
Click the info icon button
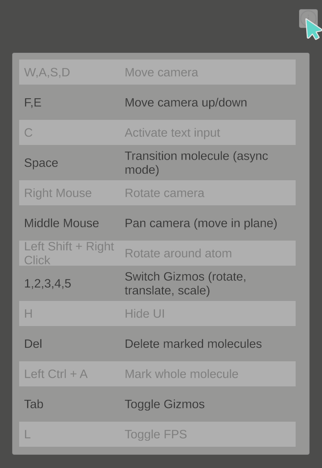(x=308, y=19)
